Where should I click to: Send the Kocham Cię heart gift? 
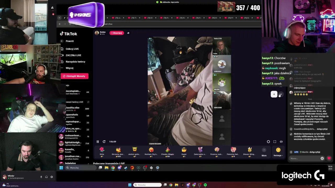(x=151, y=152)
